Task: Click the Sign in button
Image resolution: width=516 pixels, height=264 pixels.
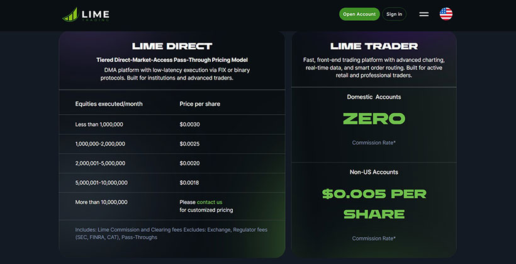Action: pyautogui.click(x=395, y=14)
